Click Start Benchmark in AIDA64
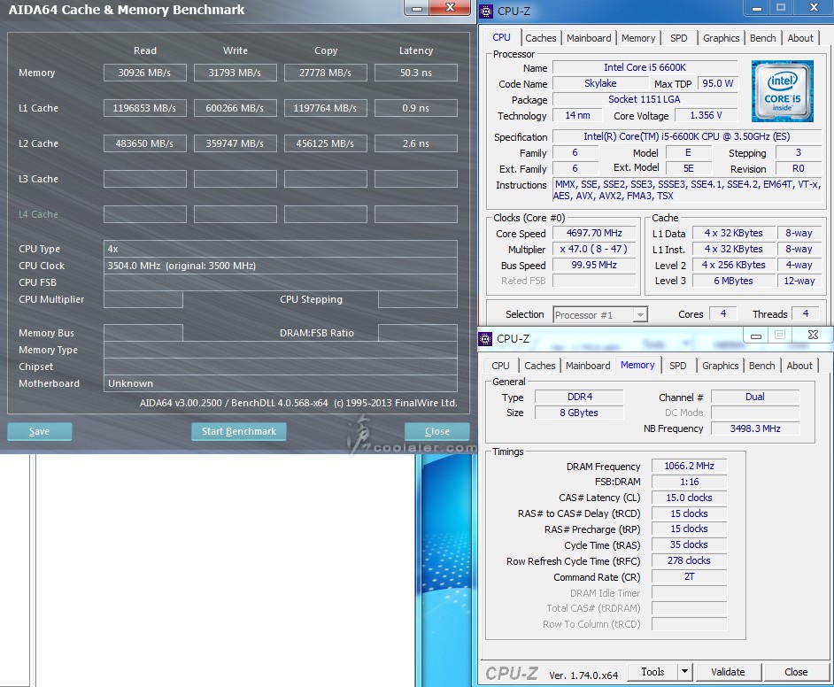Screen dimensions: 834x687 [239, 431]
